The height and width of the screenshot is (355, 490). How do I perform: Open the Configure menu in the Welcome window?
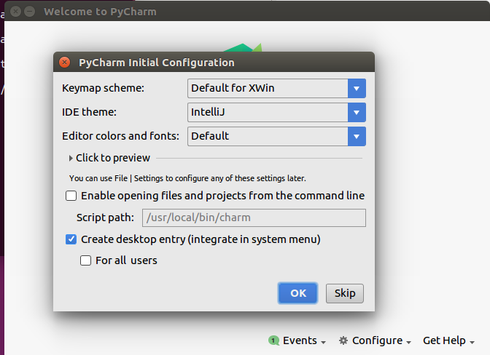pyautogui.click(x=375, y=340)
